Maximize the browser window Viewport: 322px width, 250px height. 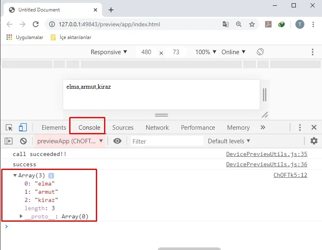point(294,6)
